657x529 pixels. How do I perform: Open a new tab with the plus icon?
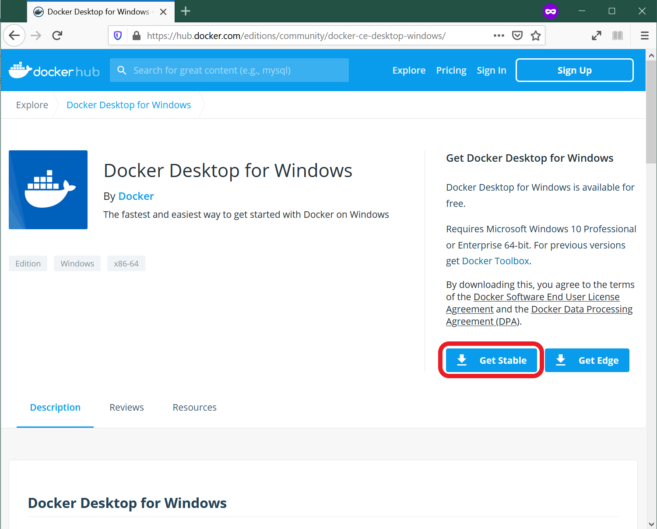click(x=186, y=11)
